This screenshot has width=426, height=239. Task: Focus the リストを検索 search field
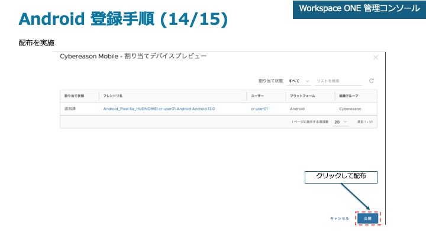tap(338, 81)
